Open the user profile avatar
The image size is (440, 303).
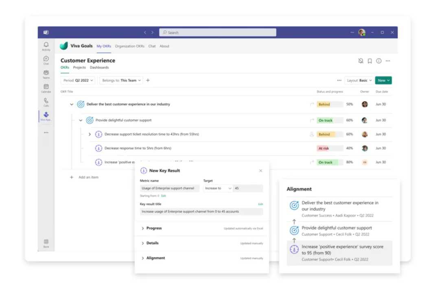click(x=362, y=33)
